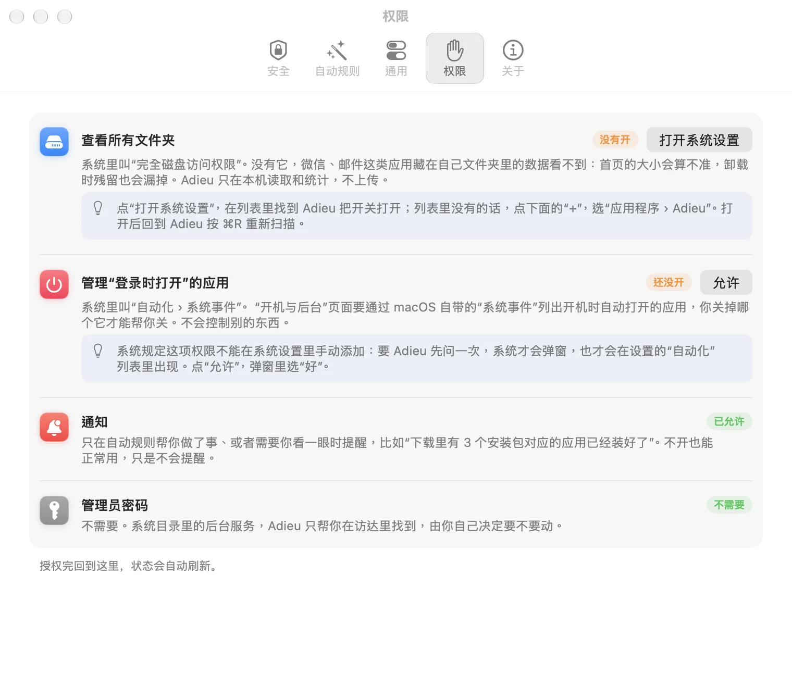Go to the 关于 info tab
The height and width of the screenshot is (675, 792).
coord(513,58)
